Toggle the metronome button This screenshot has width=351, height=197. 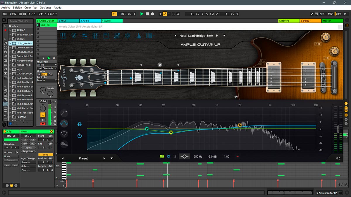[42, 14]
